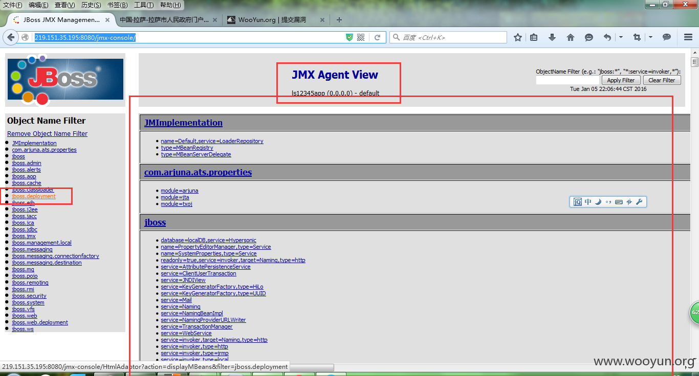
Task: Go to the home page icon
Action: pos(571,37)
